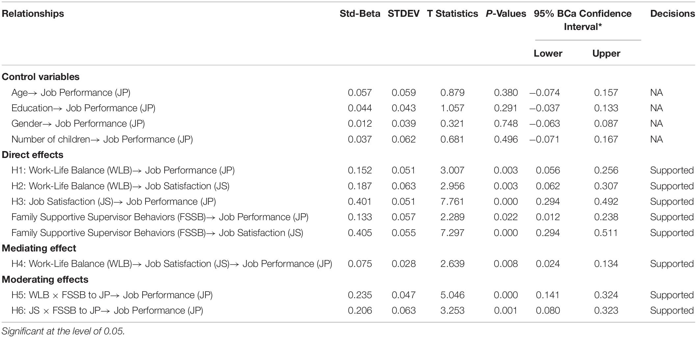Select the 'Direct effects' section heading
Viewport: 697px width, 338px height.
point(33,155)
